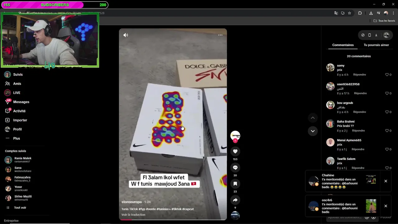Reply to bou argoub's comment
The width and height of the screenshot is (398, 224).
(359, 112)
